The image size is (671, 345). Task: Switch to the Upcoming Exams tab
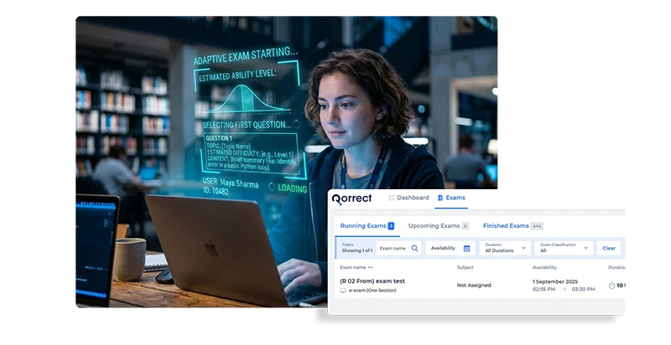click(x=438, y=226)
